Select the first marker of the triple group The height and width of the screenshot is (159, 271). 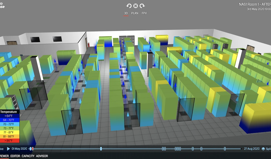click(x=176, y=149)
